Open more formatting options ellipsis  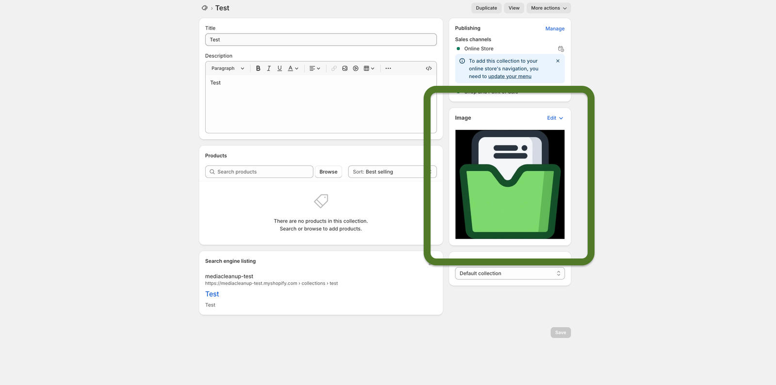click(388, 68)
